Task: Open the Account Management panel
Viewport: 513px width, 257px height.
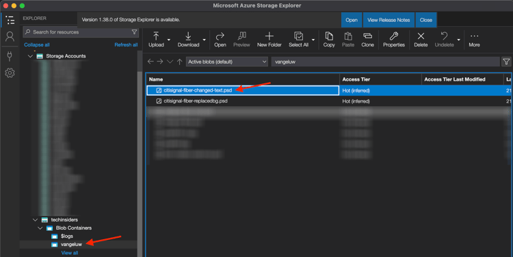Action: coord(10,36)
